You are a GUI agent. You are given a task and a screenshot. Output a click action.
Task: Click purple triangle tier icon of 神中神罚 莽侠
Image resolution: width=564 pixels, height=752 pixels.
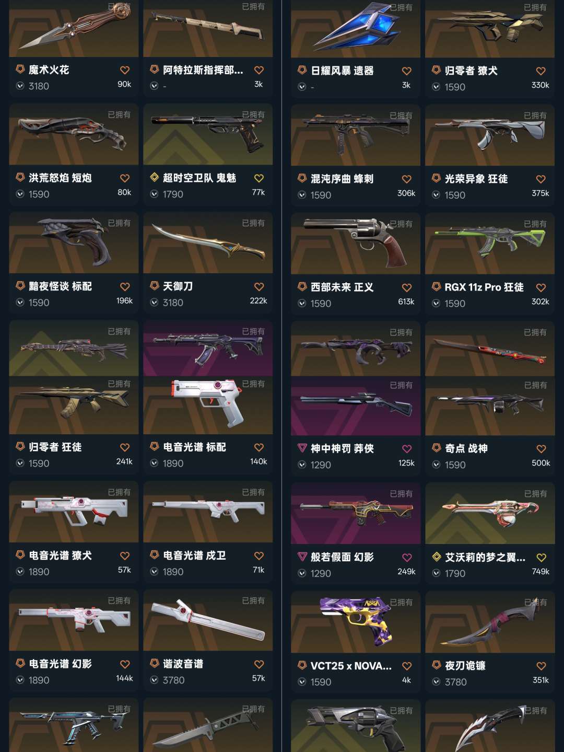[302, 448]
